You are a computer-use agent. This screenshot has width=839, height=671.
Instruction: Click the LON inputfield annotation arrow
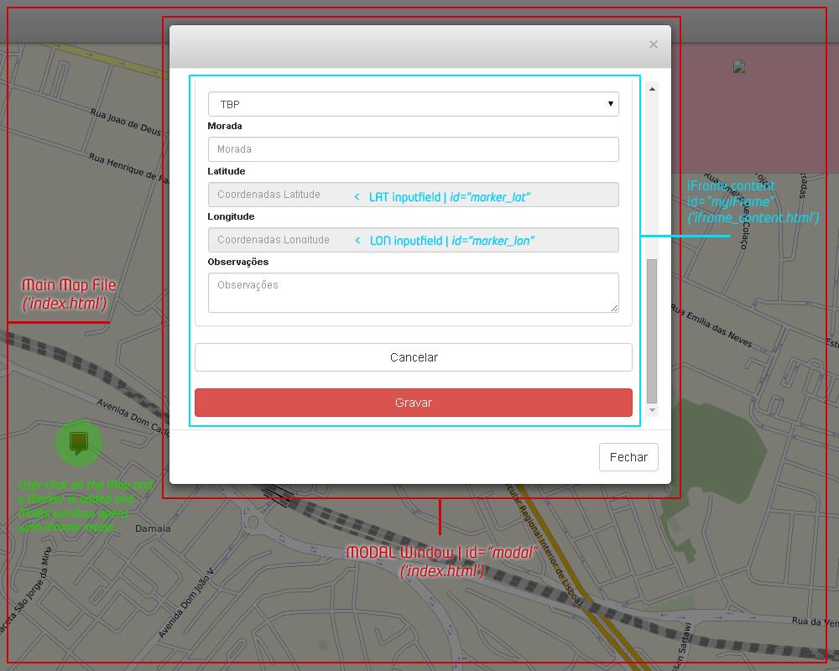coord(360,241)
